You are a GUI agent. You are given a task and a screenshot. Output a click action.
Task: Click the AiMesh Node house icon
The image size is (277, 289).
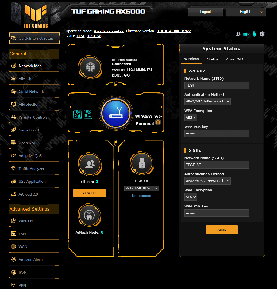pyautogui.click(x=89, y=215)
